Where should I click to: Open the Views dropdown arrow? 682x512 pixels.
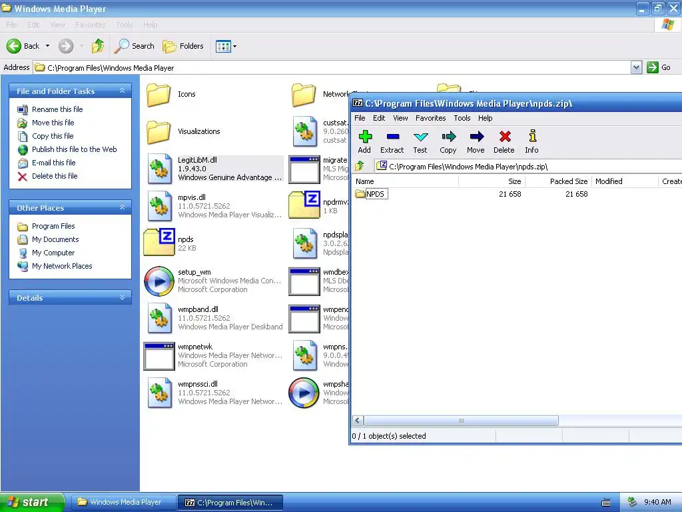point(235,46)
